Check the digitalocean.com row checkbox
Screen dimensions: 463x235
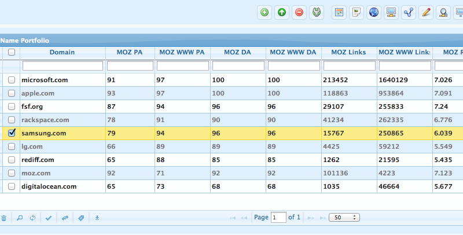pyautogui.click(x=12, y=186)
